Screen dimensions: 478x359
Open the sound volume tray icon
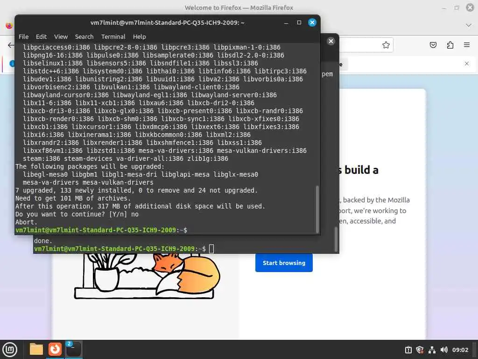tap(444, 350)
